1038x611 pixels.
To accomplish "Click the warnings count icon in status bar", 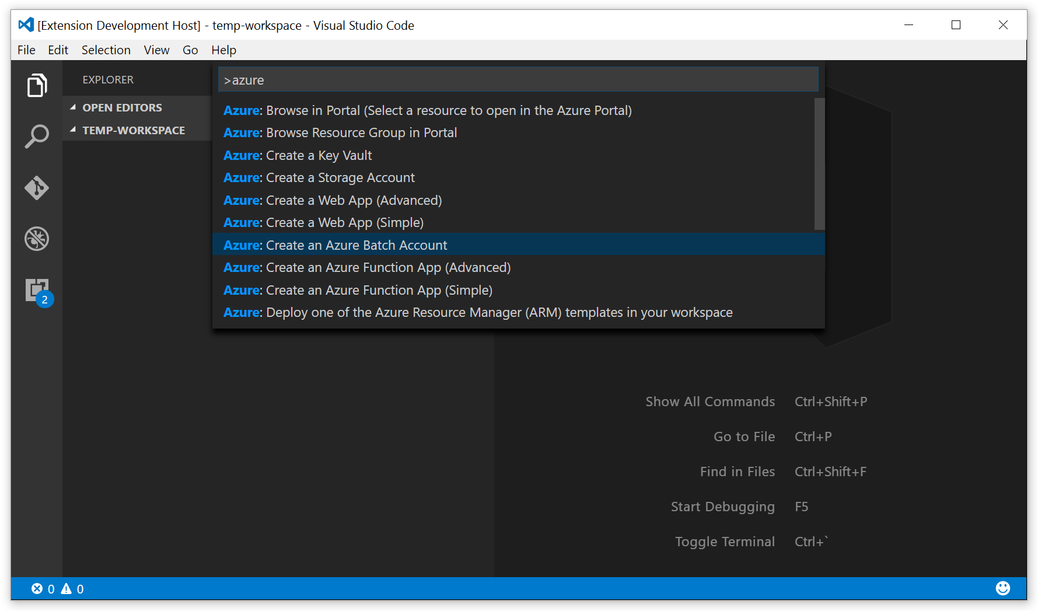I will [67, 589].
